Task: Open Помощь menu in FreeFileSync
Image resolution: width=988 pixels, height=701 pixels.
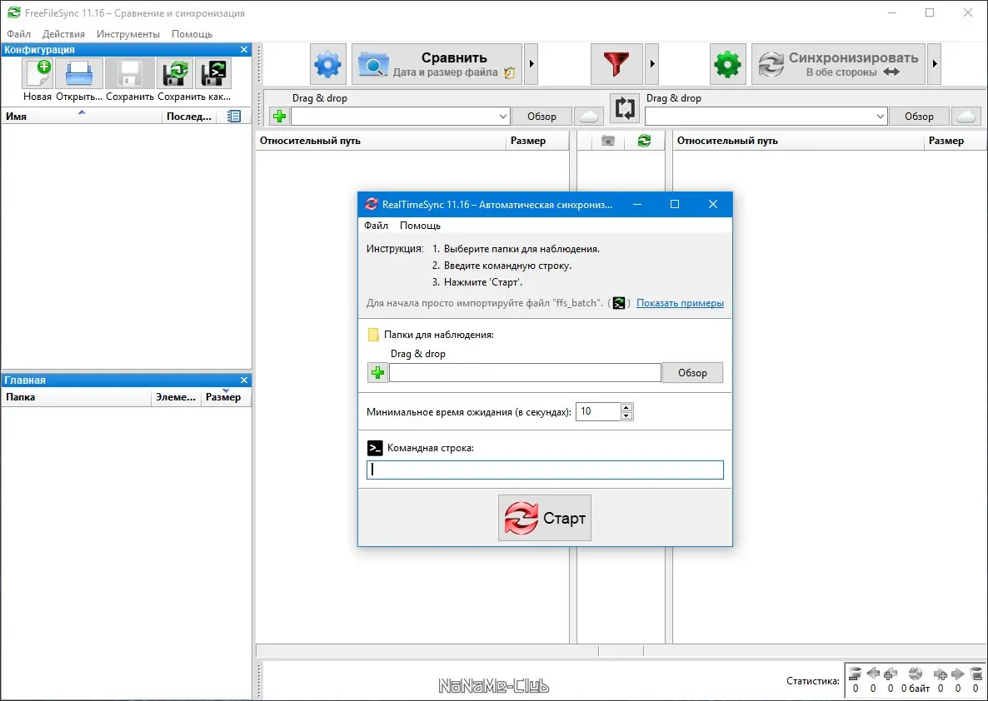Action: [x=192, y=34]
